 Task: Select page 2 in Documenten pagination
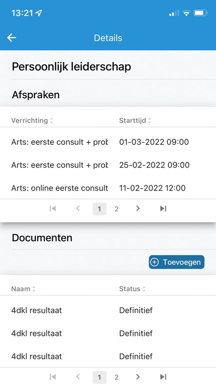pyautogui.click(x=117, y=377)
